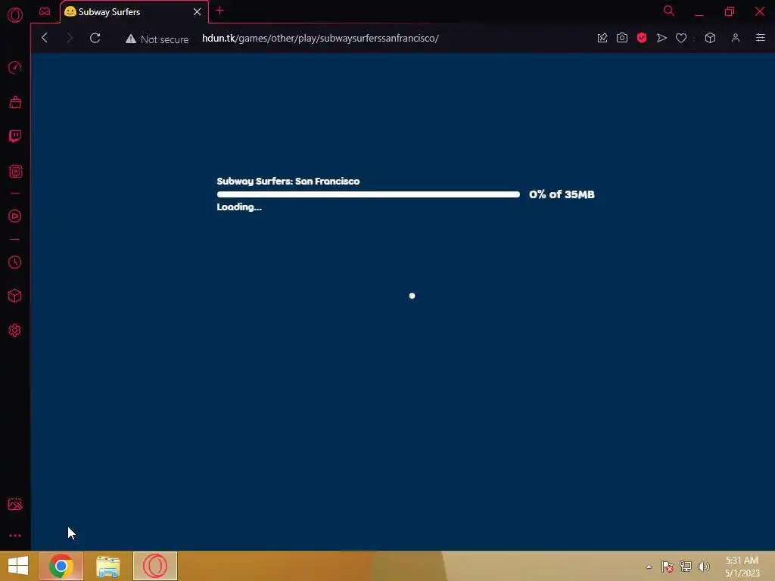Click the forward navigation arrow

70,38
